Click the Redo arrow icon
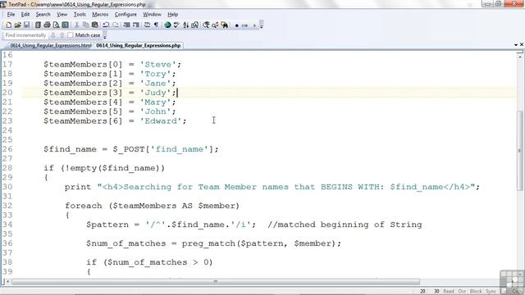 coord(116,25)
